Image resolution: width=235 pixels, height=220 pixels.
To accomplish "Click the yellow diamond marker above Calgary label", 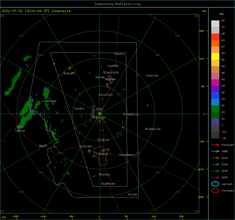I will coord(103,151).
